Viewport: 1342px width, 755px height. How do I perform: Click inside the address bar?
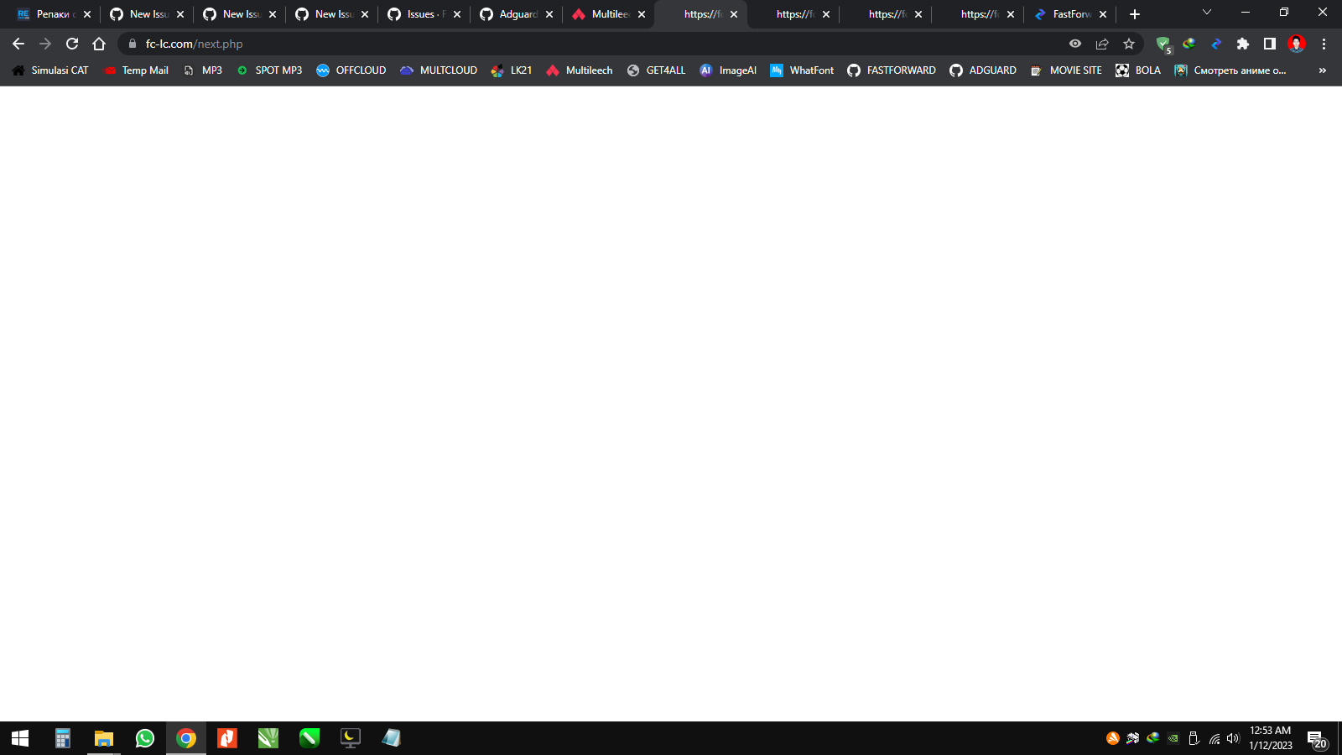(503, 44)
